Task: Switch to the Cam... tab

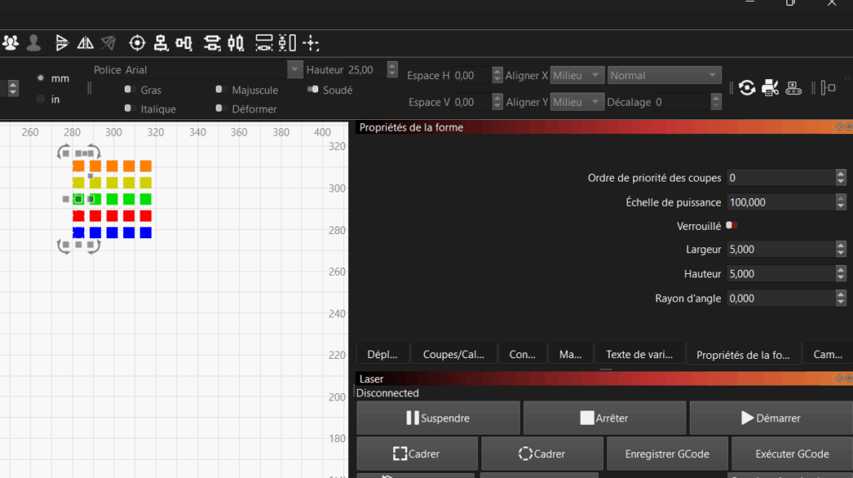Action: point(828,354)
